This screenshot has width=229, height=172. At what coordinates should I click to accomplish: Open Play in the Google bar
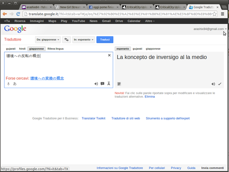(x=64, y=21)
